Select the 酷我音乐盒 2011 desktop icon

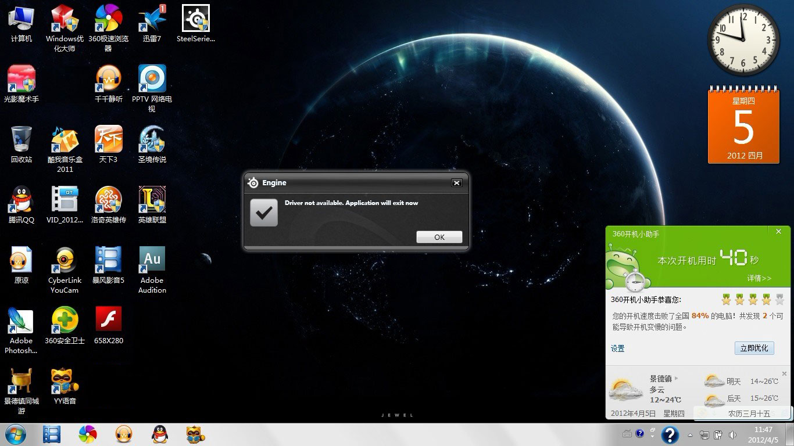[65, 149]
